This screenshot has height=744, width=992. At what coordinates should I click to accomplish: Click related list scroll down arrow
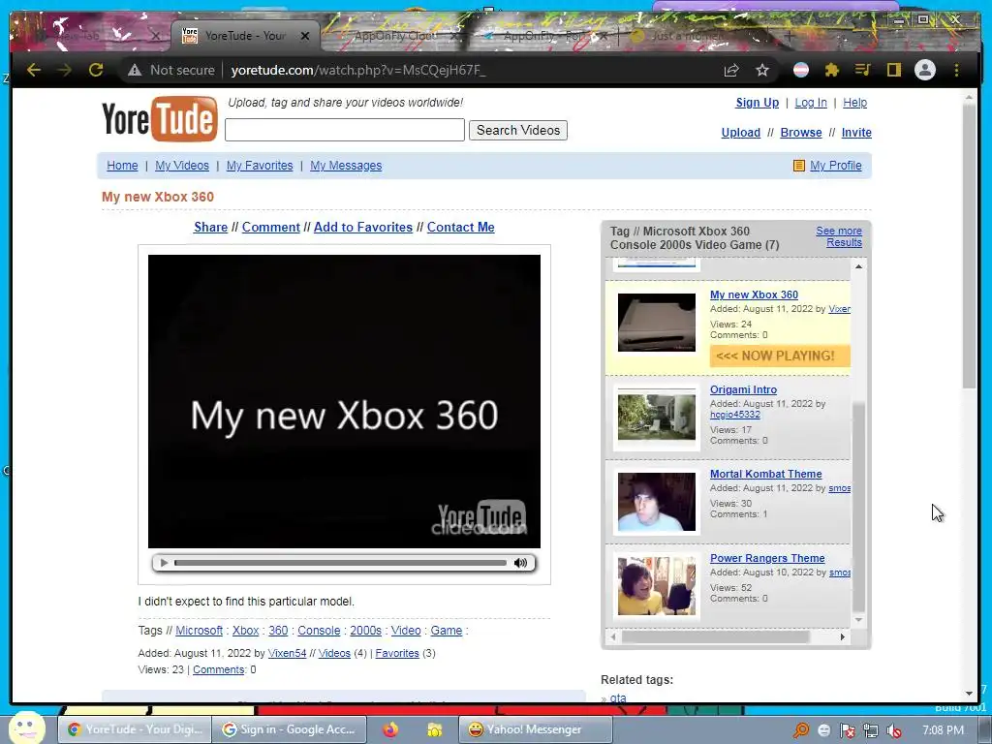pyautogui.click(x=858, y=620)
